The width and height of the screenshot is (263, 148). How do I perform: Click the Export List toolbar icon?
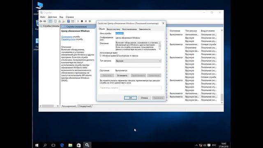[x=63, y=21]
